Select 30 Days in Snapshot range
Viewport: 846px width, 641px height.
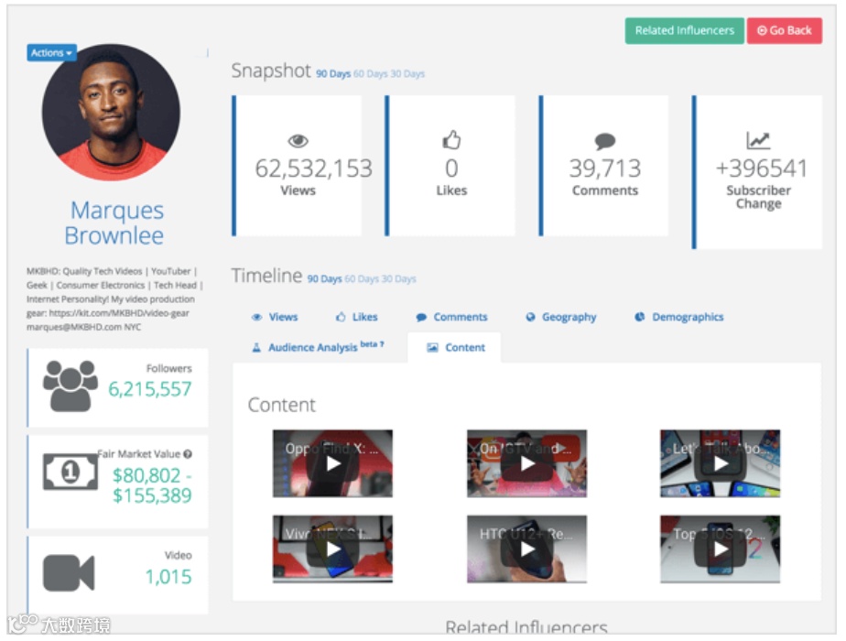point(407,74)
